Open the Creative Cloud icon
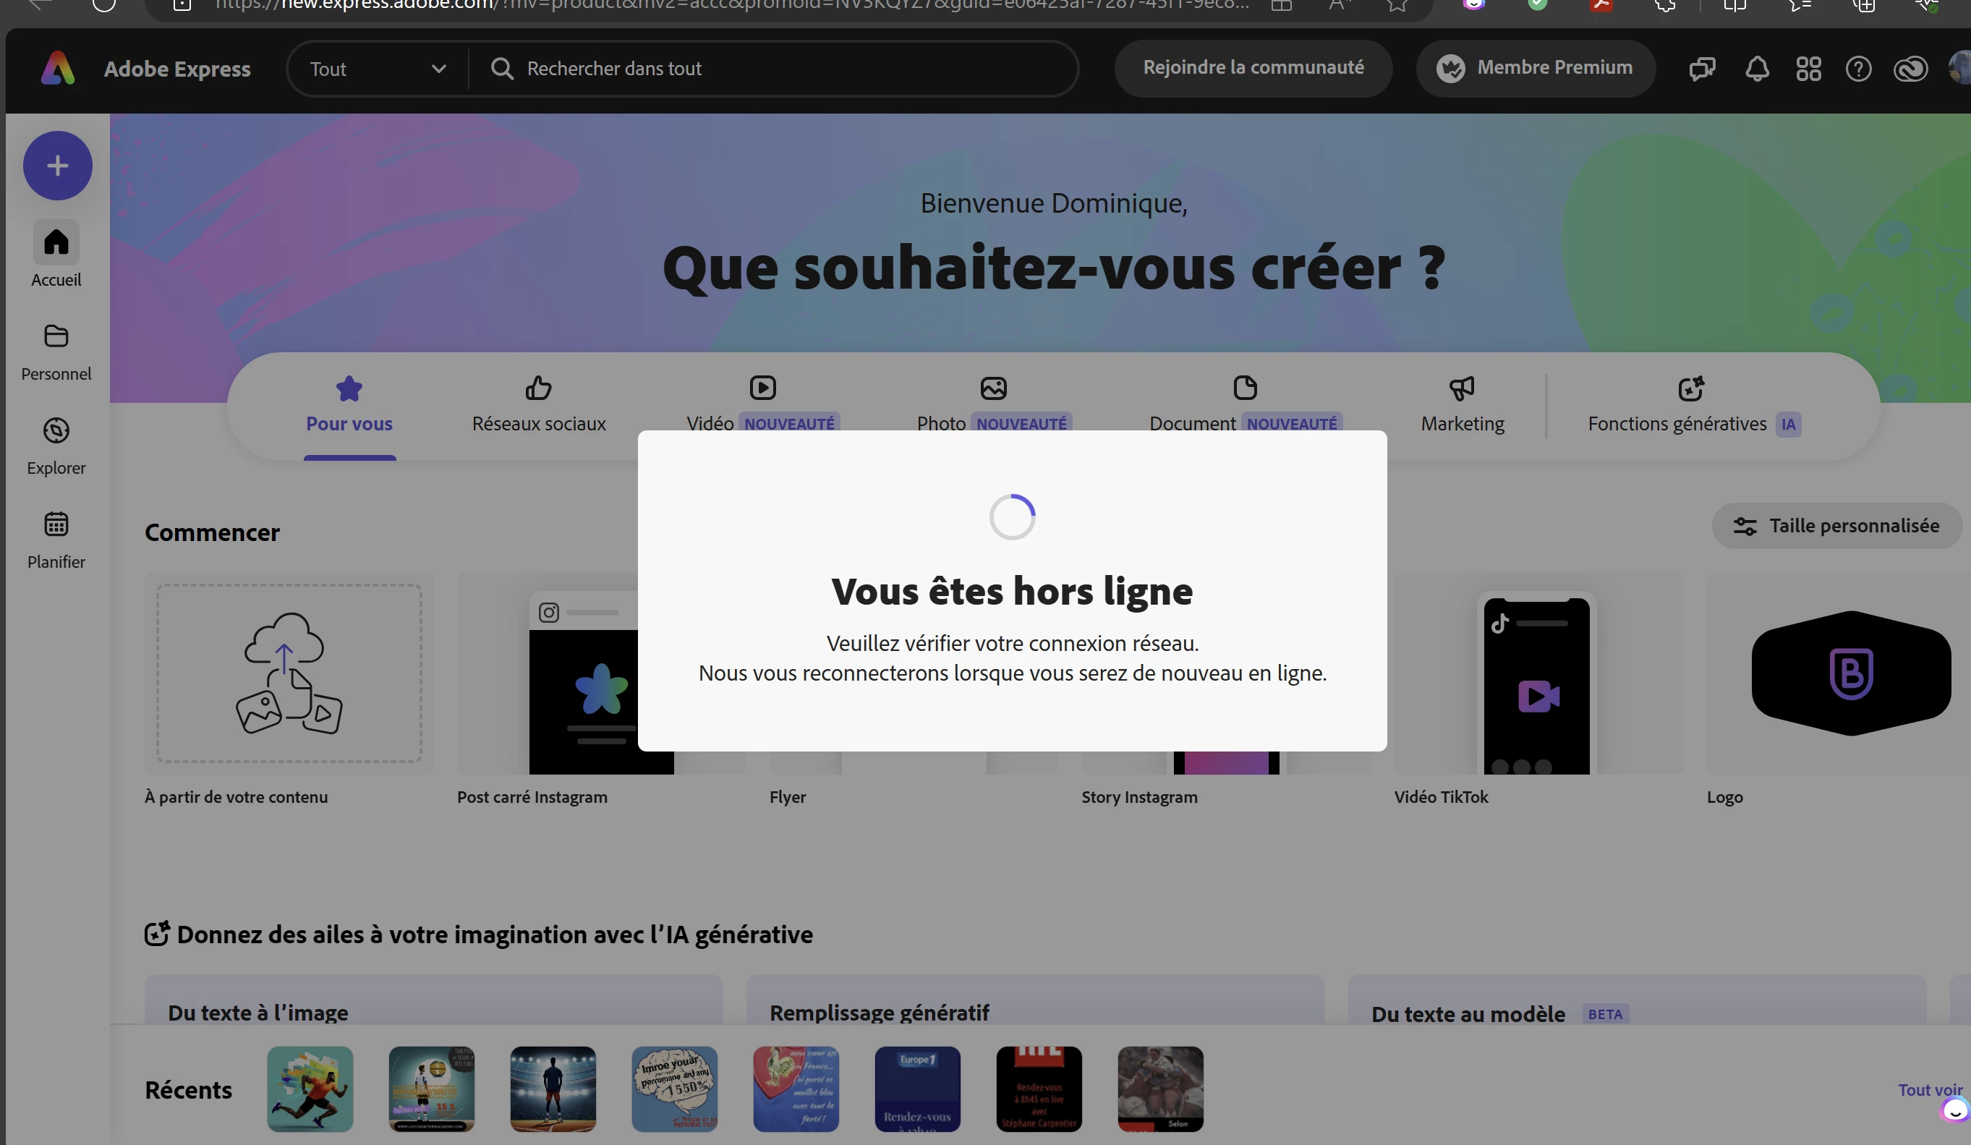 click(x=1910, y=69)
